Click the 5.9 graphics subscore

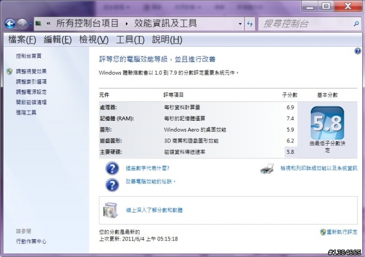tap(290, 129)
